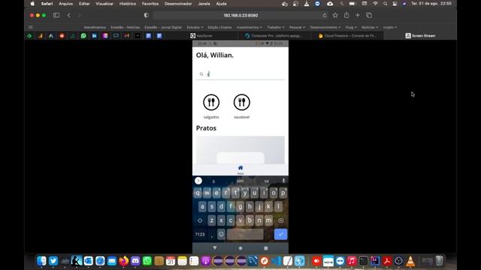Open the Edição | Exame favorite link

point(219,27)
